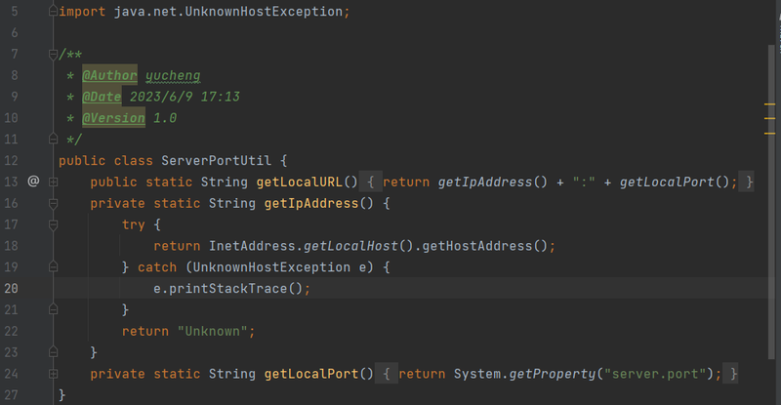
Task: Click fold end marker on line 11
Action: click(x=54, y=139)
